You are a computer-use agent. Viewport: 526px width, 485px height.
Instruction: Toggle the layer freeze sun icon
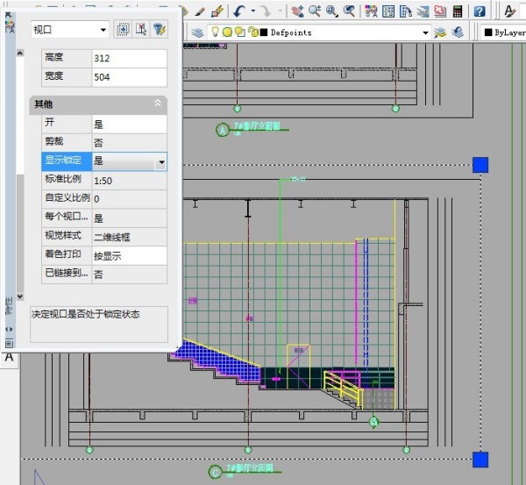(x=227, y=32)
